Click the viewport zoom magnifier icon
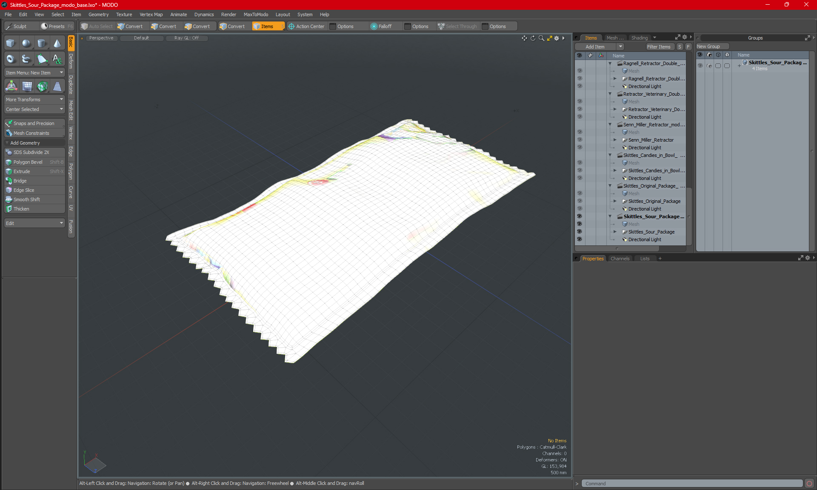 click(x=541, y=38)
